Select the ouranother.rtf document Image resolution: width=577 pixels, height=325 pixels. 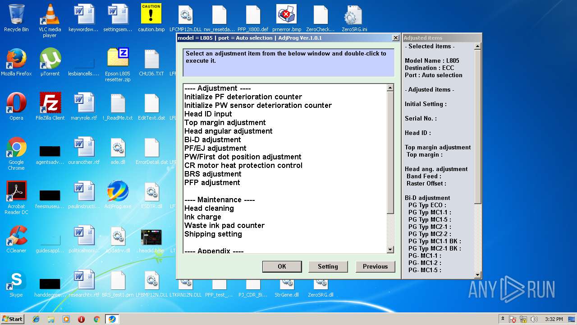84,151
